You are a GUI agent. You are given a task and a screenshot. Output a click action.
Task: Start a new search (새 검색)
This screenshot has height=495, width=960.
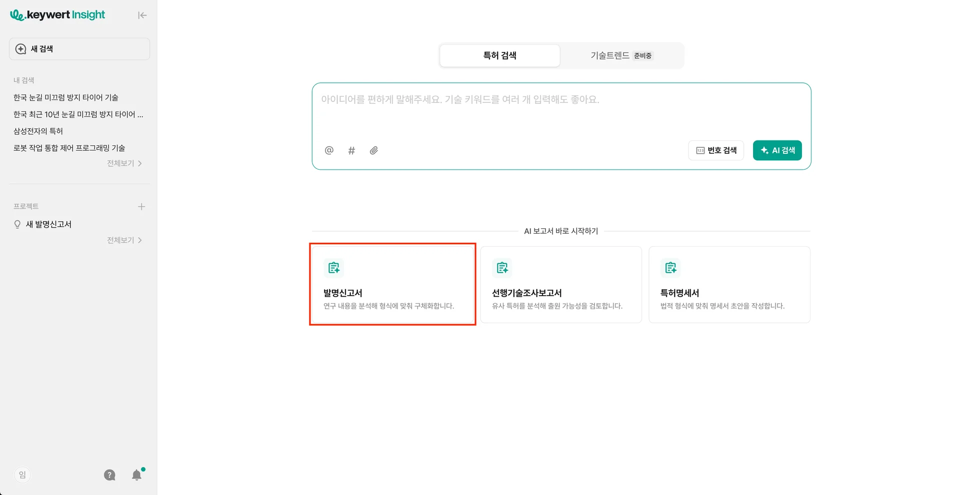coord(79,49)
